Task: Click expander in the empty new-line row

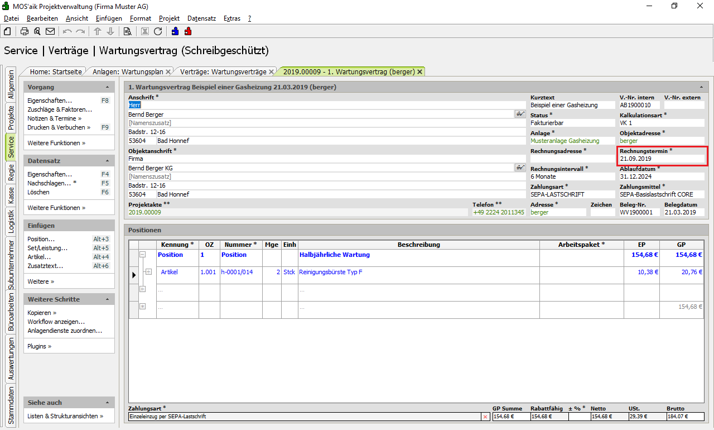Action: coord(142,289)
